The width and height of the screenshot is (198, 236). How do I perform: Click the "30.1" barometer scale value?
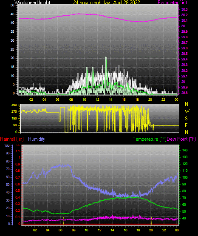pos(184,20)
